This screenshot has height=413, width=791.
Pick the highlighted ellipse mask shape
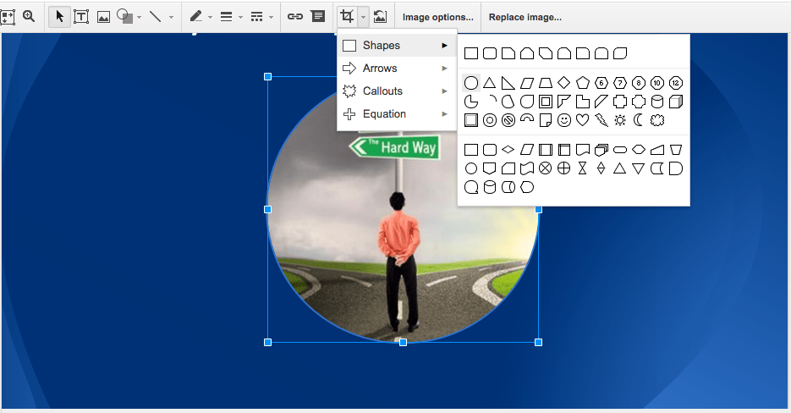[471, 83]
